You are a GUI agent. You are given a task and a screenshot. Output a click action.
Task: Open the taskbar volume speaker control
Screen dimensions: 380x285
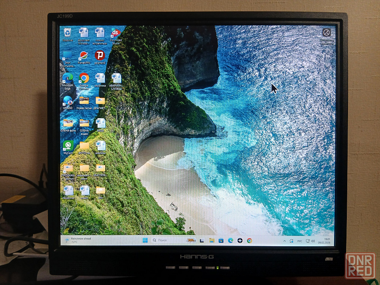(313, 241)
